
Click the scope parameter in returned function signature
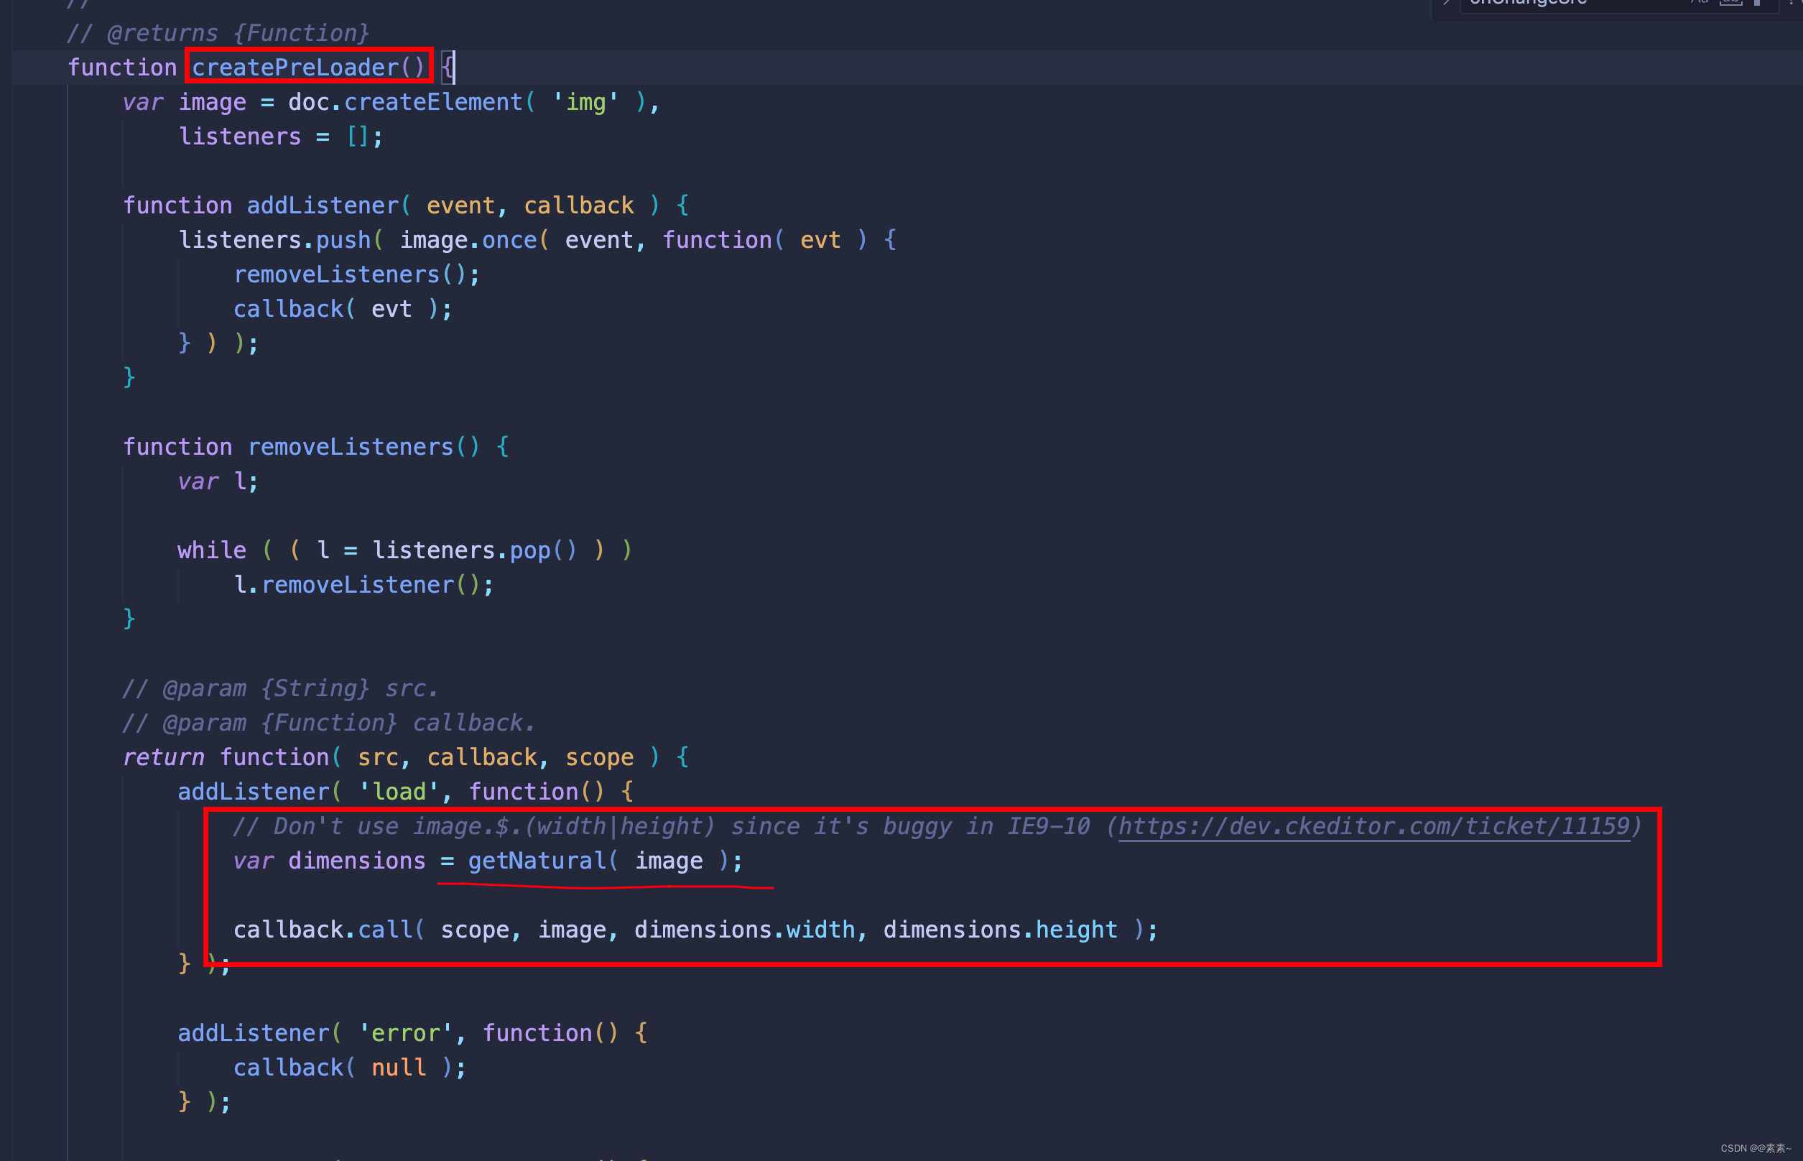click(600, 758)
